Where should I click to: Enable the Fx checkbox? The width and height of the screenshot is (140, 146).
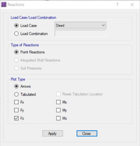tap(16, 102)
